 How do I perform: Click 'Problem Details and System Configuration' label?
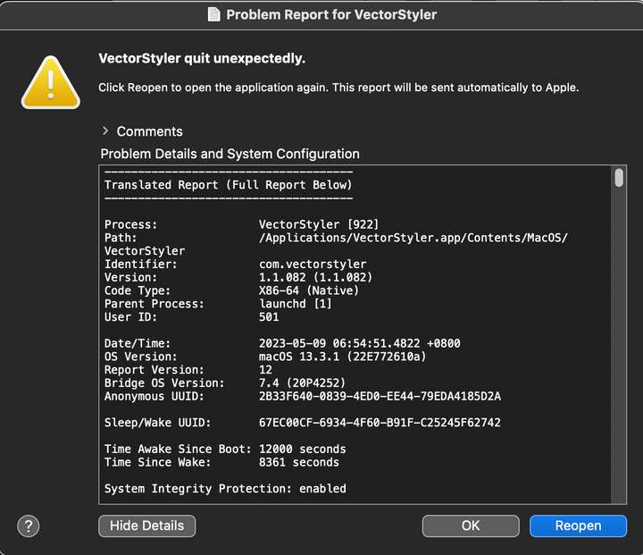(x=230, y=154)
